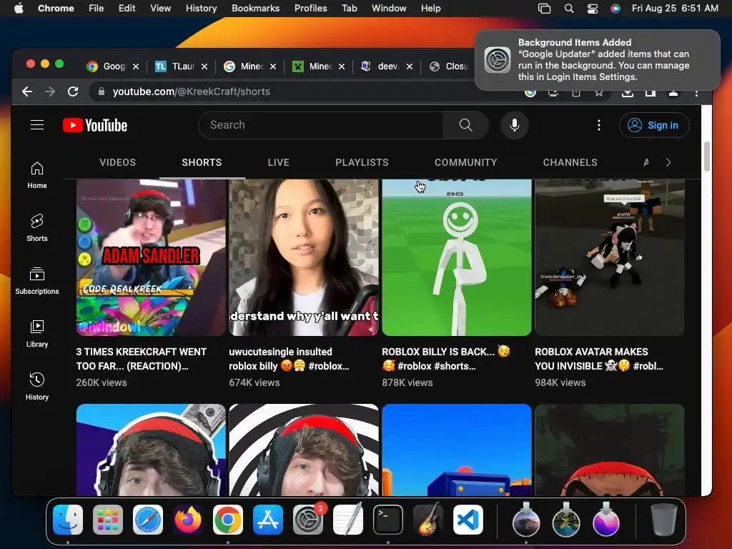Open Library in the sidebar
732x549 pixels.
coord(37,334)
